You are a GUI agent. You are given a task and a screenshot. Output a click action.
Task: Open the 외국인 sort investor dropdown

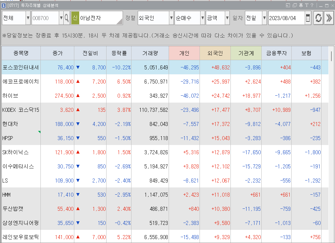(171, 18)
